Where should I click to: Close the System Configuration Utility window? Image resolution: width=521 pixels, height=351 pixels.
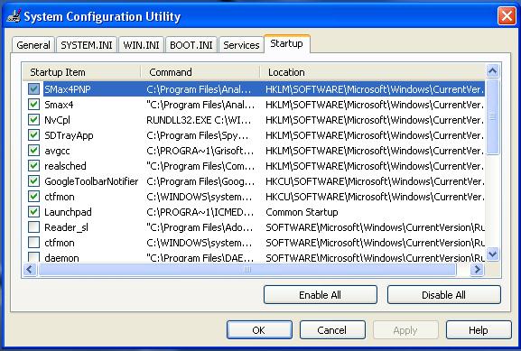tap(507, 15)
